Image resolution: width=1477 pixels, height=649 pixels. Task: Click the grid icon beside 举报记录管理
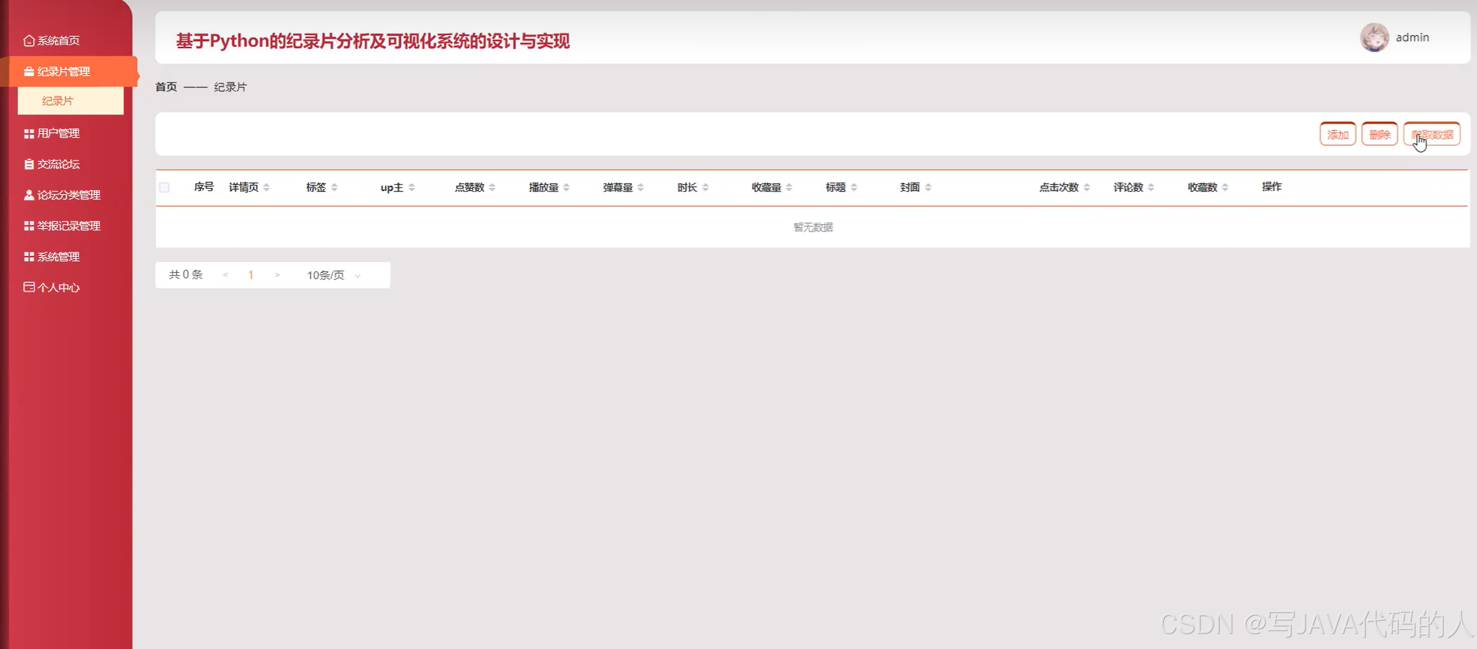pyautogui.click(x=29, y=226)
